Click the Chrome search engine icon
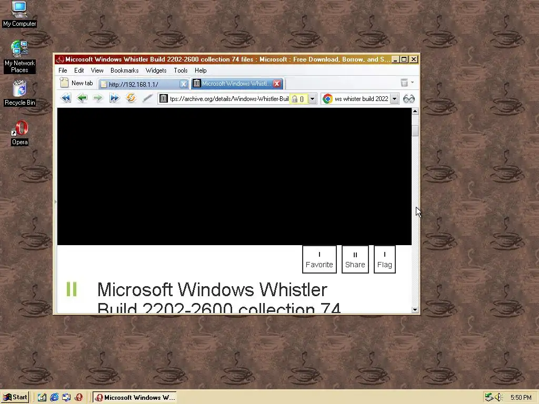The width and height of the screenshot is (539, 404). coord(327,99)
